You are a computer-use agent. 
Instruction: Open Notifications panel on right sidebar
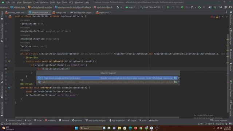click(231, 17)
